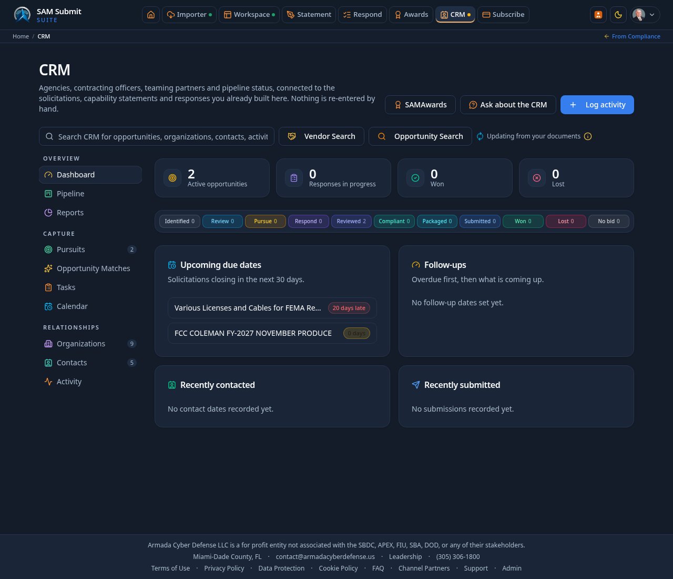
Task: Open FCC COLEMAN FY-2027 NOVEMBER PRODUCE row
Action: (x=272, y=333)
